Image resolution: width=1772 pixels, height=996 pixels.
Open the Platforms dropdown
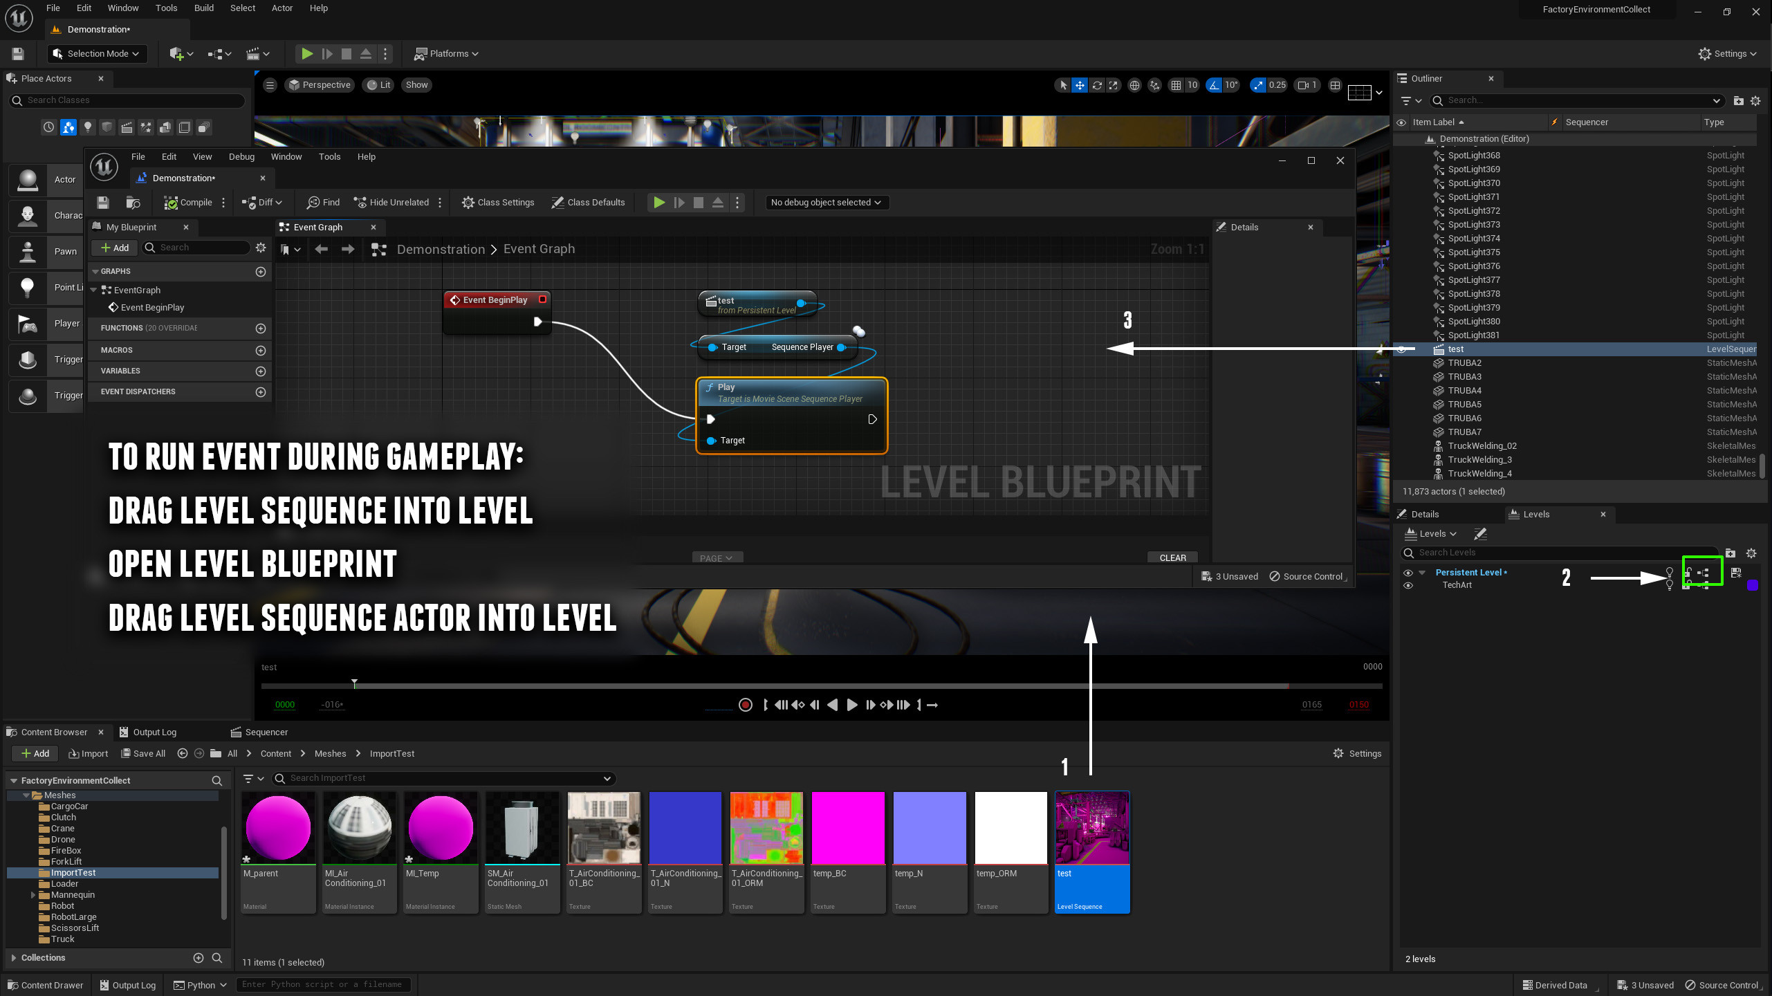pyautogui.click(x=446, y=53)
